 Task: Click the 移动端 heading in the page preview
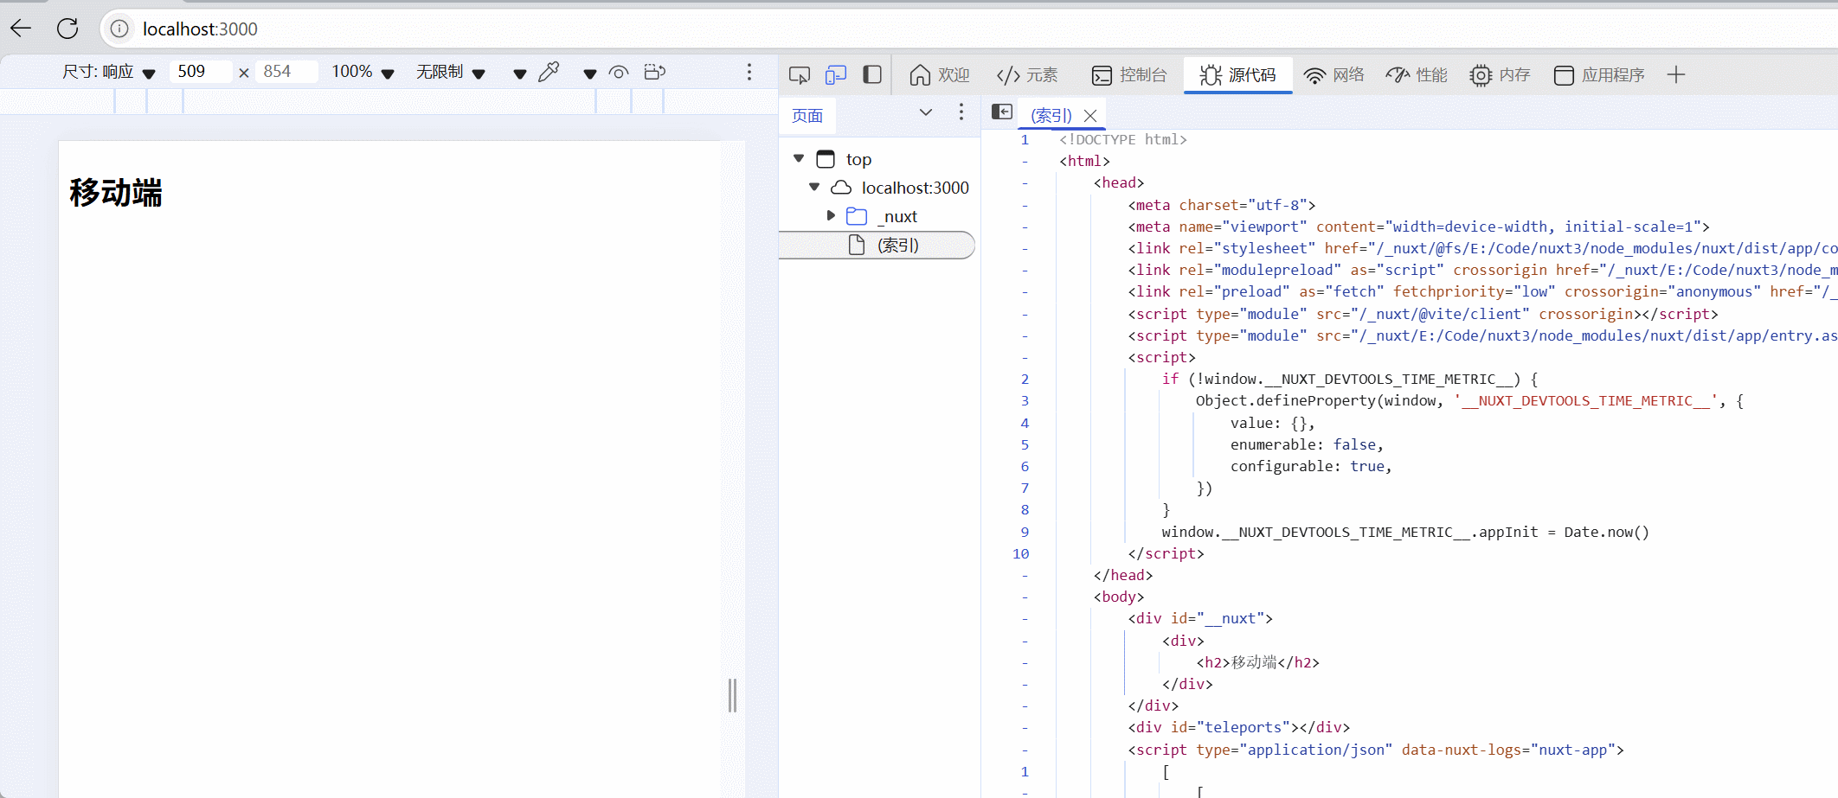point(116,192)
